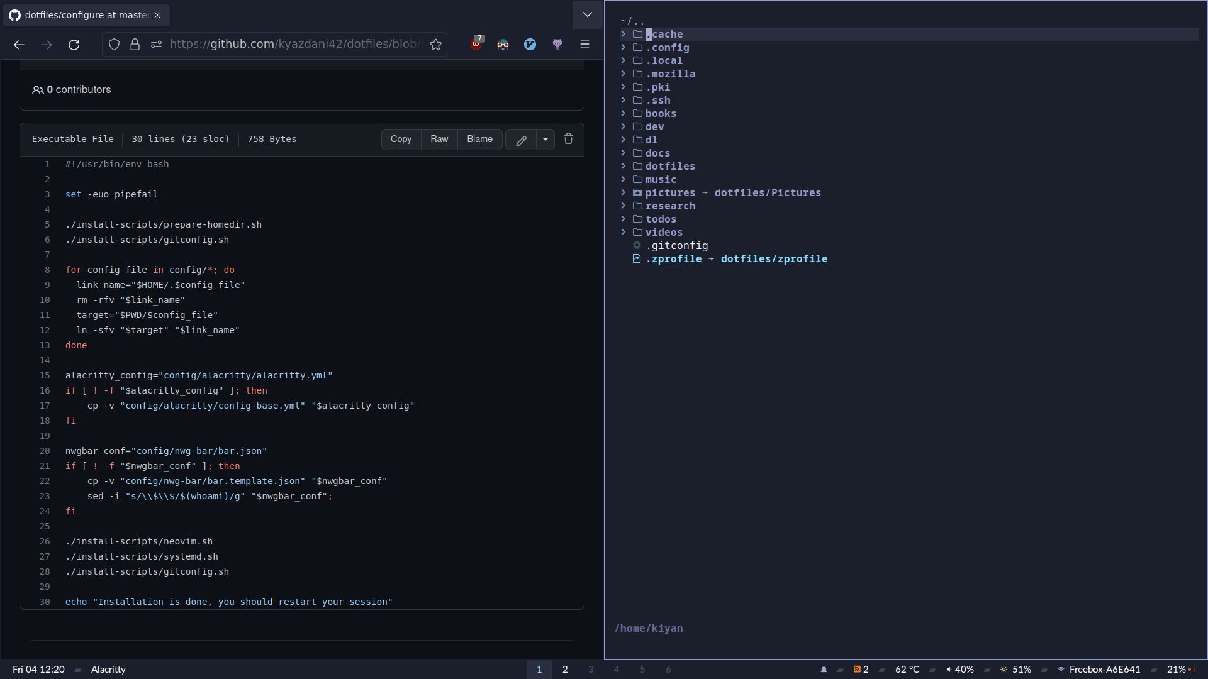
Task: Expand the dotfiles folder in tree
Action: tap(623, 166)
